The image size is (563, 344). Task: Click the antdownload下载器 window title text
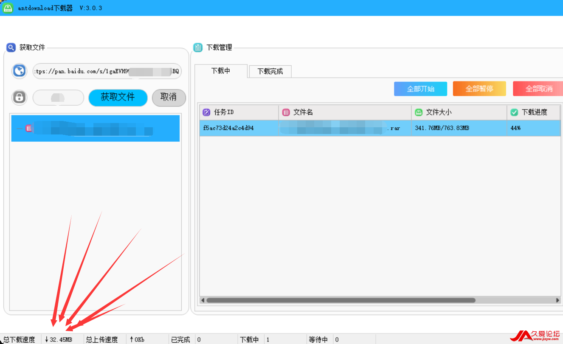45,8
